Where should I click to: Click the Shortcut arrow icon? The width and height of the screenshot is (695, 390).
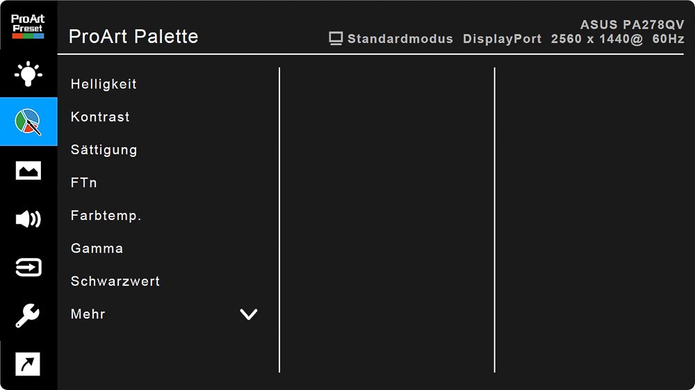click(28, 364)
